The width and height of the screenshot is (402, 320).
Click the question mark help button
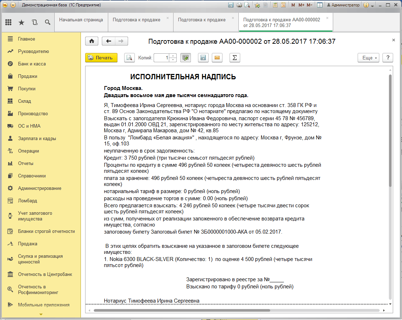point(388,58)
